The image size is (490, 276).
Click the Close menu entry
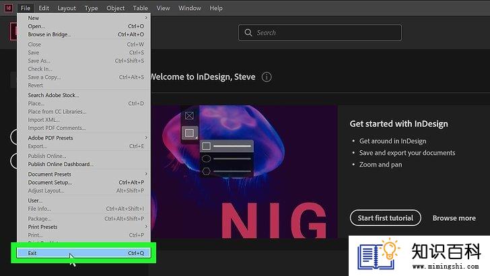(83, 44)
